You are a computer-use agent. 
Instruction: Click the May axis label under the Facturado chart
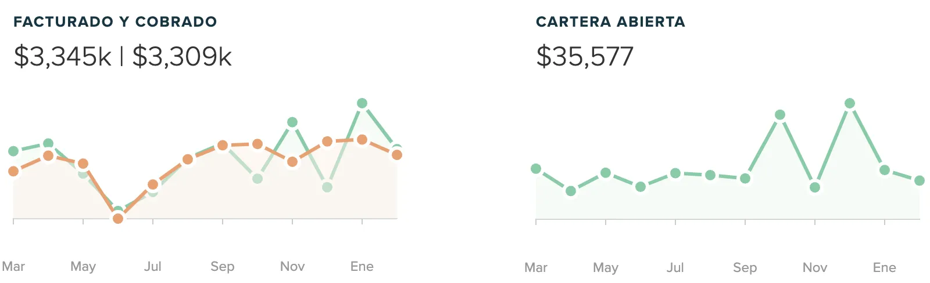click(x=83, y=266)
